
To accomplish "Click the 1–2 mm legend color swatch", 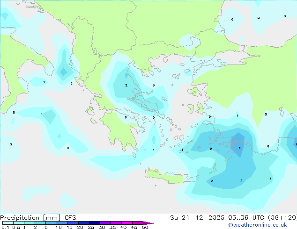I will [x=30, y=223].
